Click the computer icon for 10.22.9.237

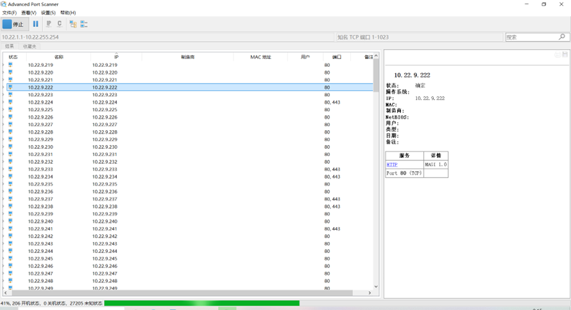tap(10, 199)
